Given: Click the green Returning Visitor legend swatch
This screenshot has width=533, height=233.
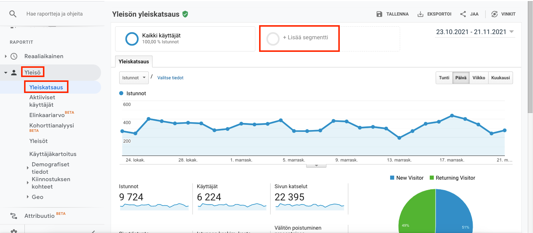Looking at the screenshot, I should 432,178.
